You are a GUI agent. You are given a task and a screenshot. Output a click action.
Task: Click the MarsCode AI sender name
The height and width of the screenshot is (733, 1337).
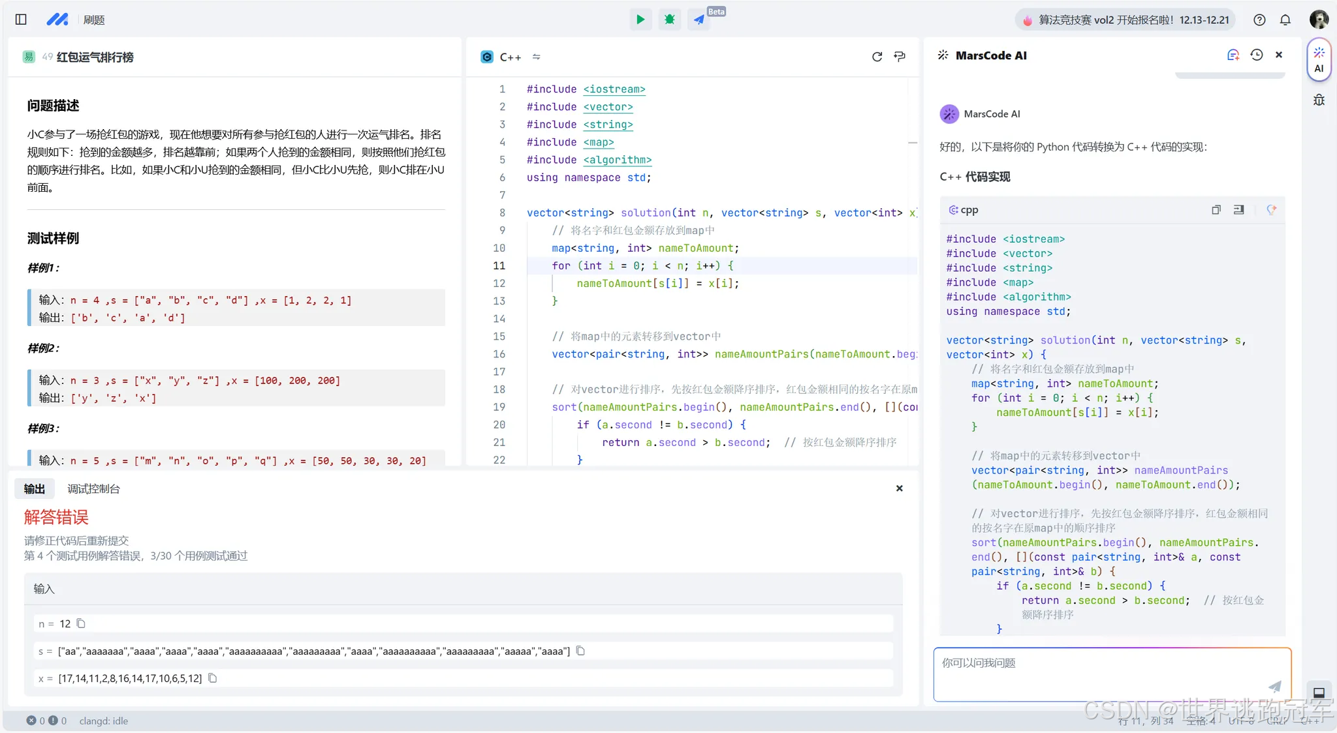click(x=992, y=113)
